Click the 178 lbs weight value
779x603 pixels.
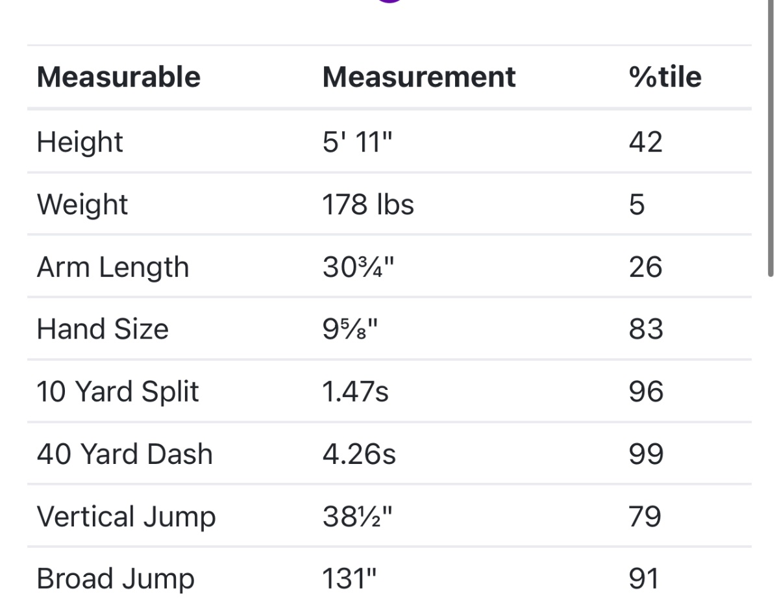click(368, 204)
